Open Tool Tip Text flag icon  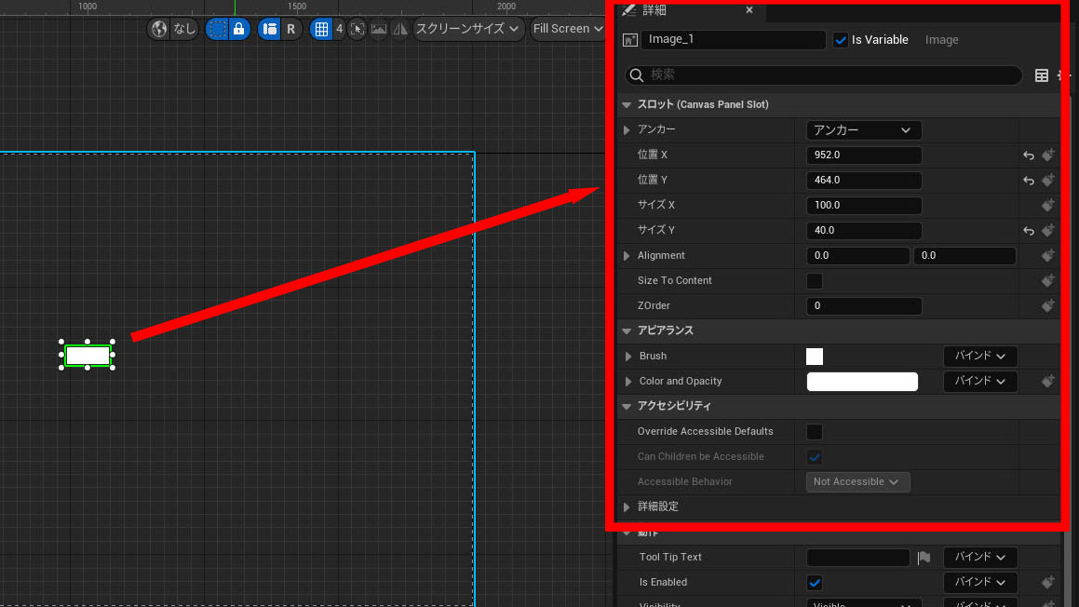tap(924, 558)
